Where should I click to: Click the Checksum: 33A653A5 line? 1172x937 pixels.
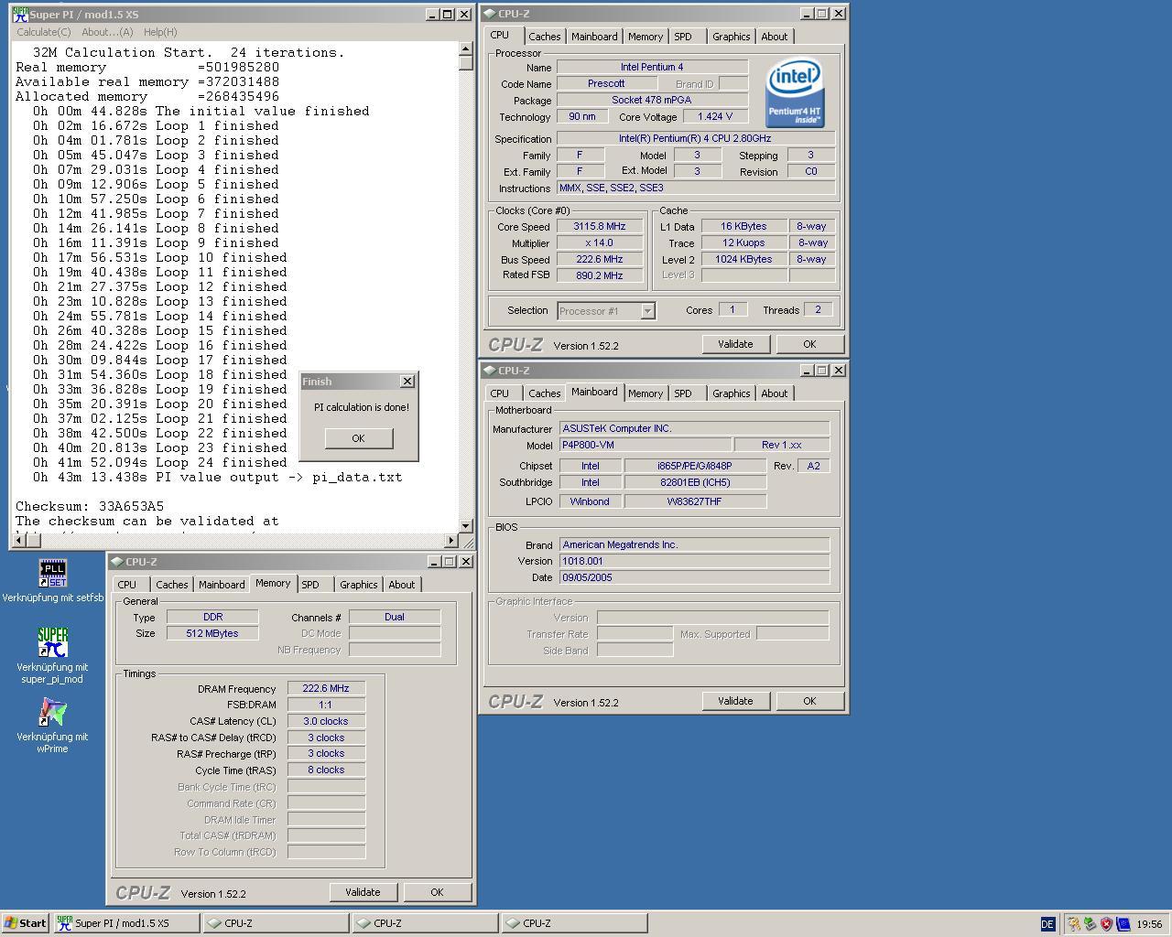pos(90,506)
